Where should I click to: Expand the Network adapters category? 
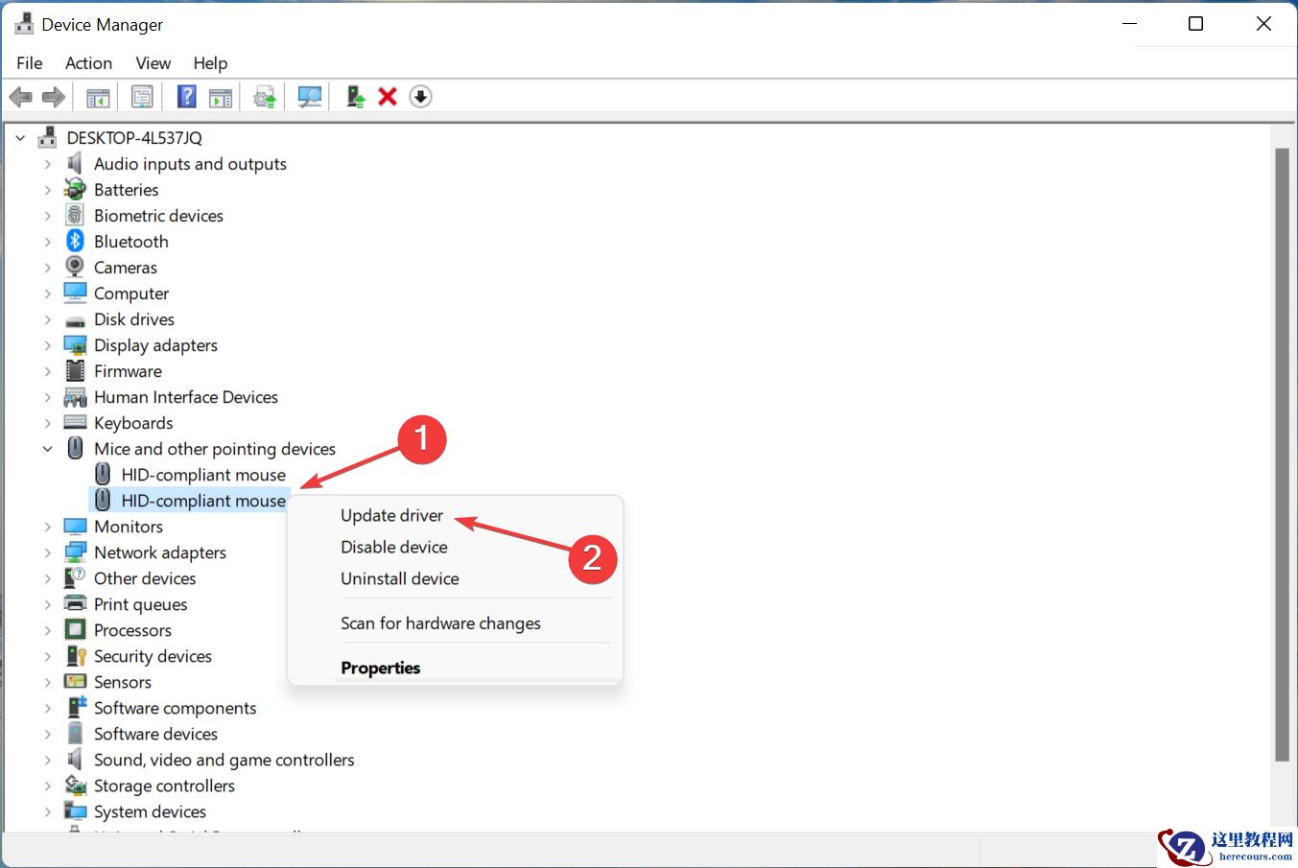click(x=47, y=552)
